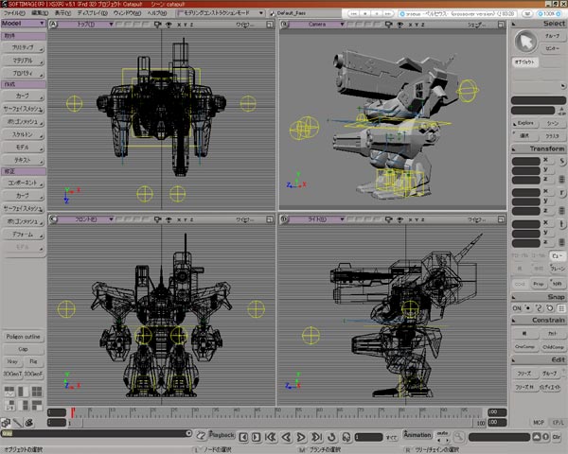Activate the translate 't' transform icon
The width and height of the screenshot is (568, 454).
point(561,224)
